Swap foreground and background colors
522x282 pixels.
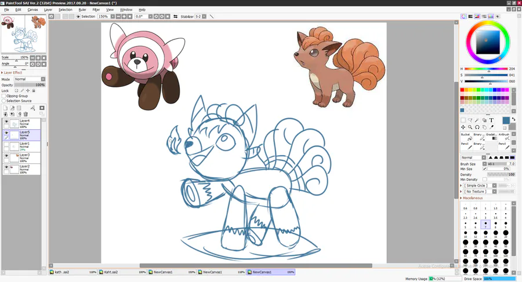pyautogui.click(x=514, y=119)
